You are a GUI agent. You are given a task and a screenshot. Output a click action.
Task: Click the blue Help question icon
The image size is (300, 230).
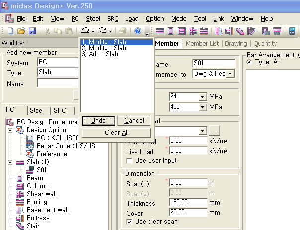(138, 31)
